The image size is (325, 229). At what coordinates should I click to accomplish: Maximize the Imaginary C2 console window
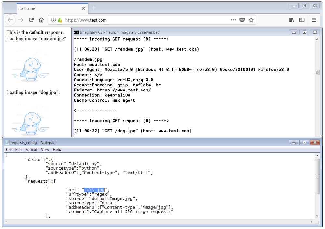click(304, 32)
